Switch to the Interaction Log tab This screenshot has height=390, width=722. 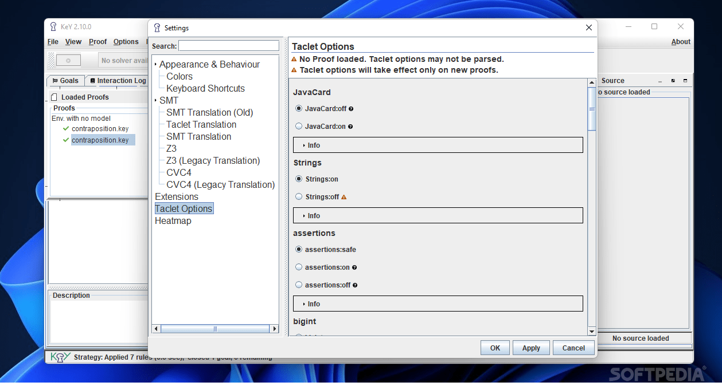click(117, 81)
